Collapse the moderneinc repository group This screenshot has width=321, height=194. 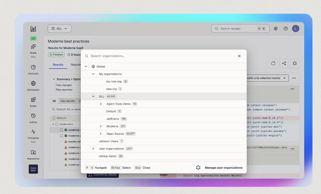coord(53,124)
